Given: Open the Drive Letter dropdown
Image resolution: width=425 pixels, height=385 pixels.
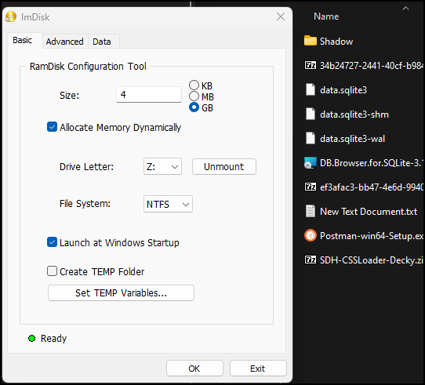Looking at the screenshot, I should coord(162,166).
